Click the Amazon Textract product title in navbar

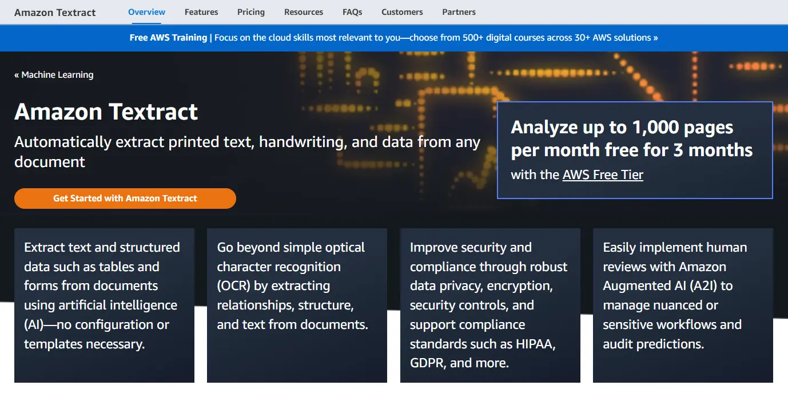[55, 12]
